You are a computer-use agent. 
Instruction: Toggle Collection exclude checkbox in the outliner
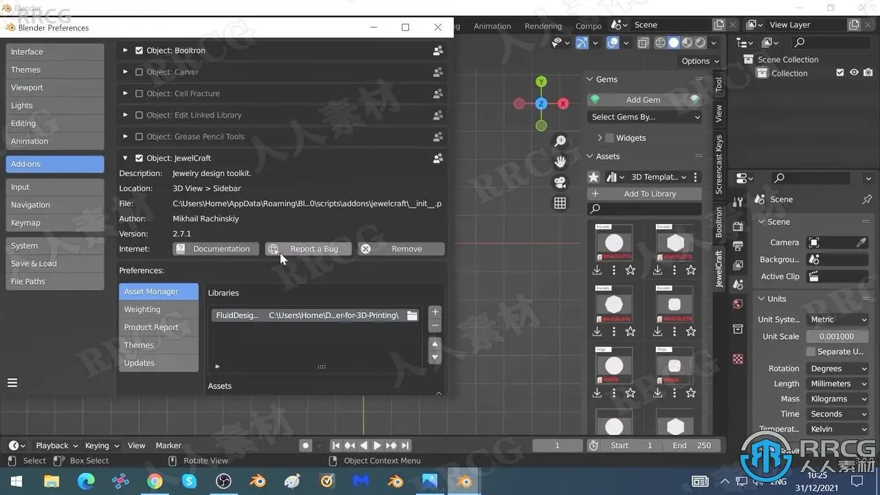[839, 73]
